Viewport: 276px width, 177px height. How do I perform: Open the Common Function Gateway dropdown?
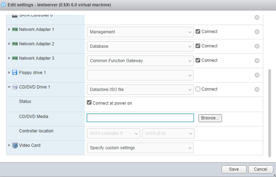click(x=140, y=61)
